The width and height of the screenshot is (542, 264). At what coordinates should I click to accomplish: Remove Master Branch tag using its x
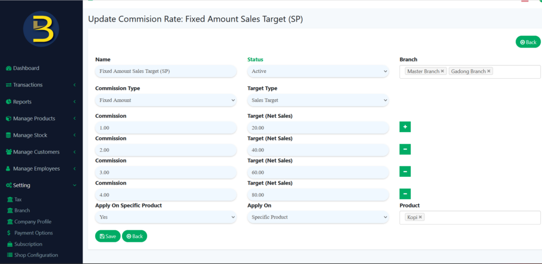tap(442, 71)
